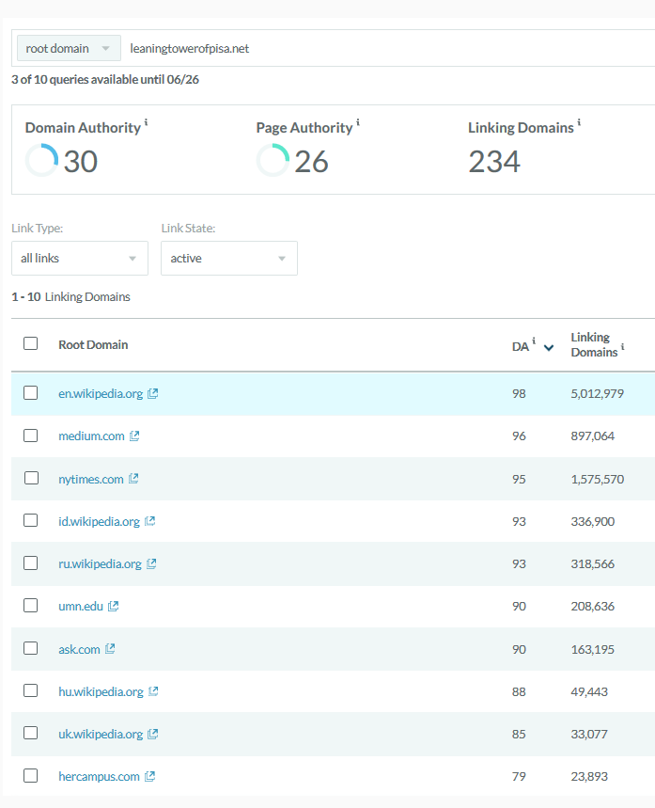
Task: Click the Page Authority score ring
Action: [273, 160]
